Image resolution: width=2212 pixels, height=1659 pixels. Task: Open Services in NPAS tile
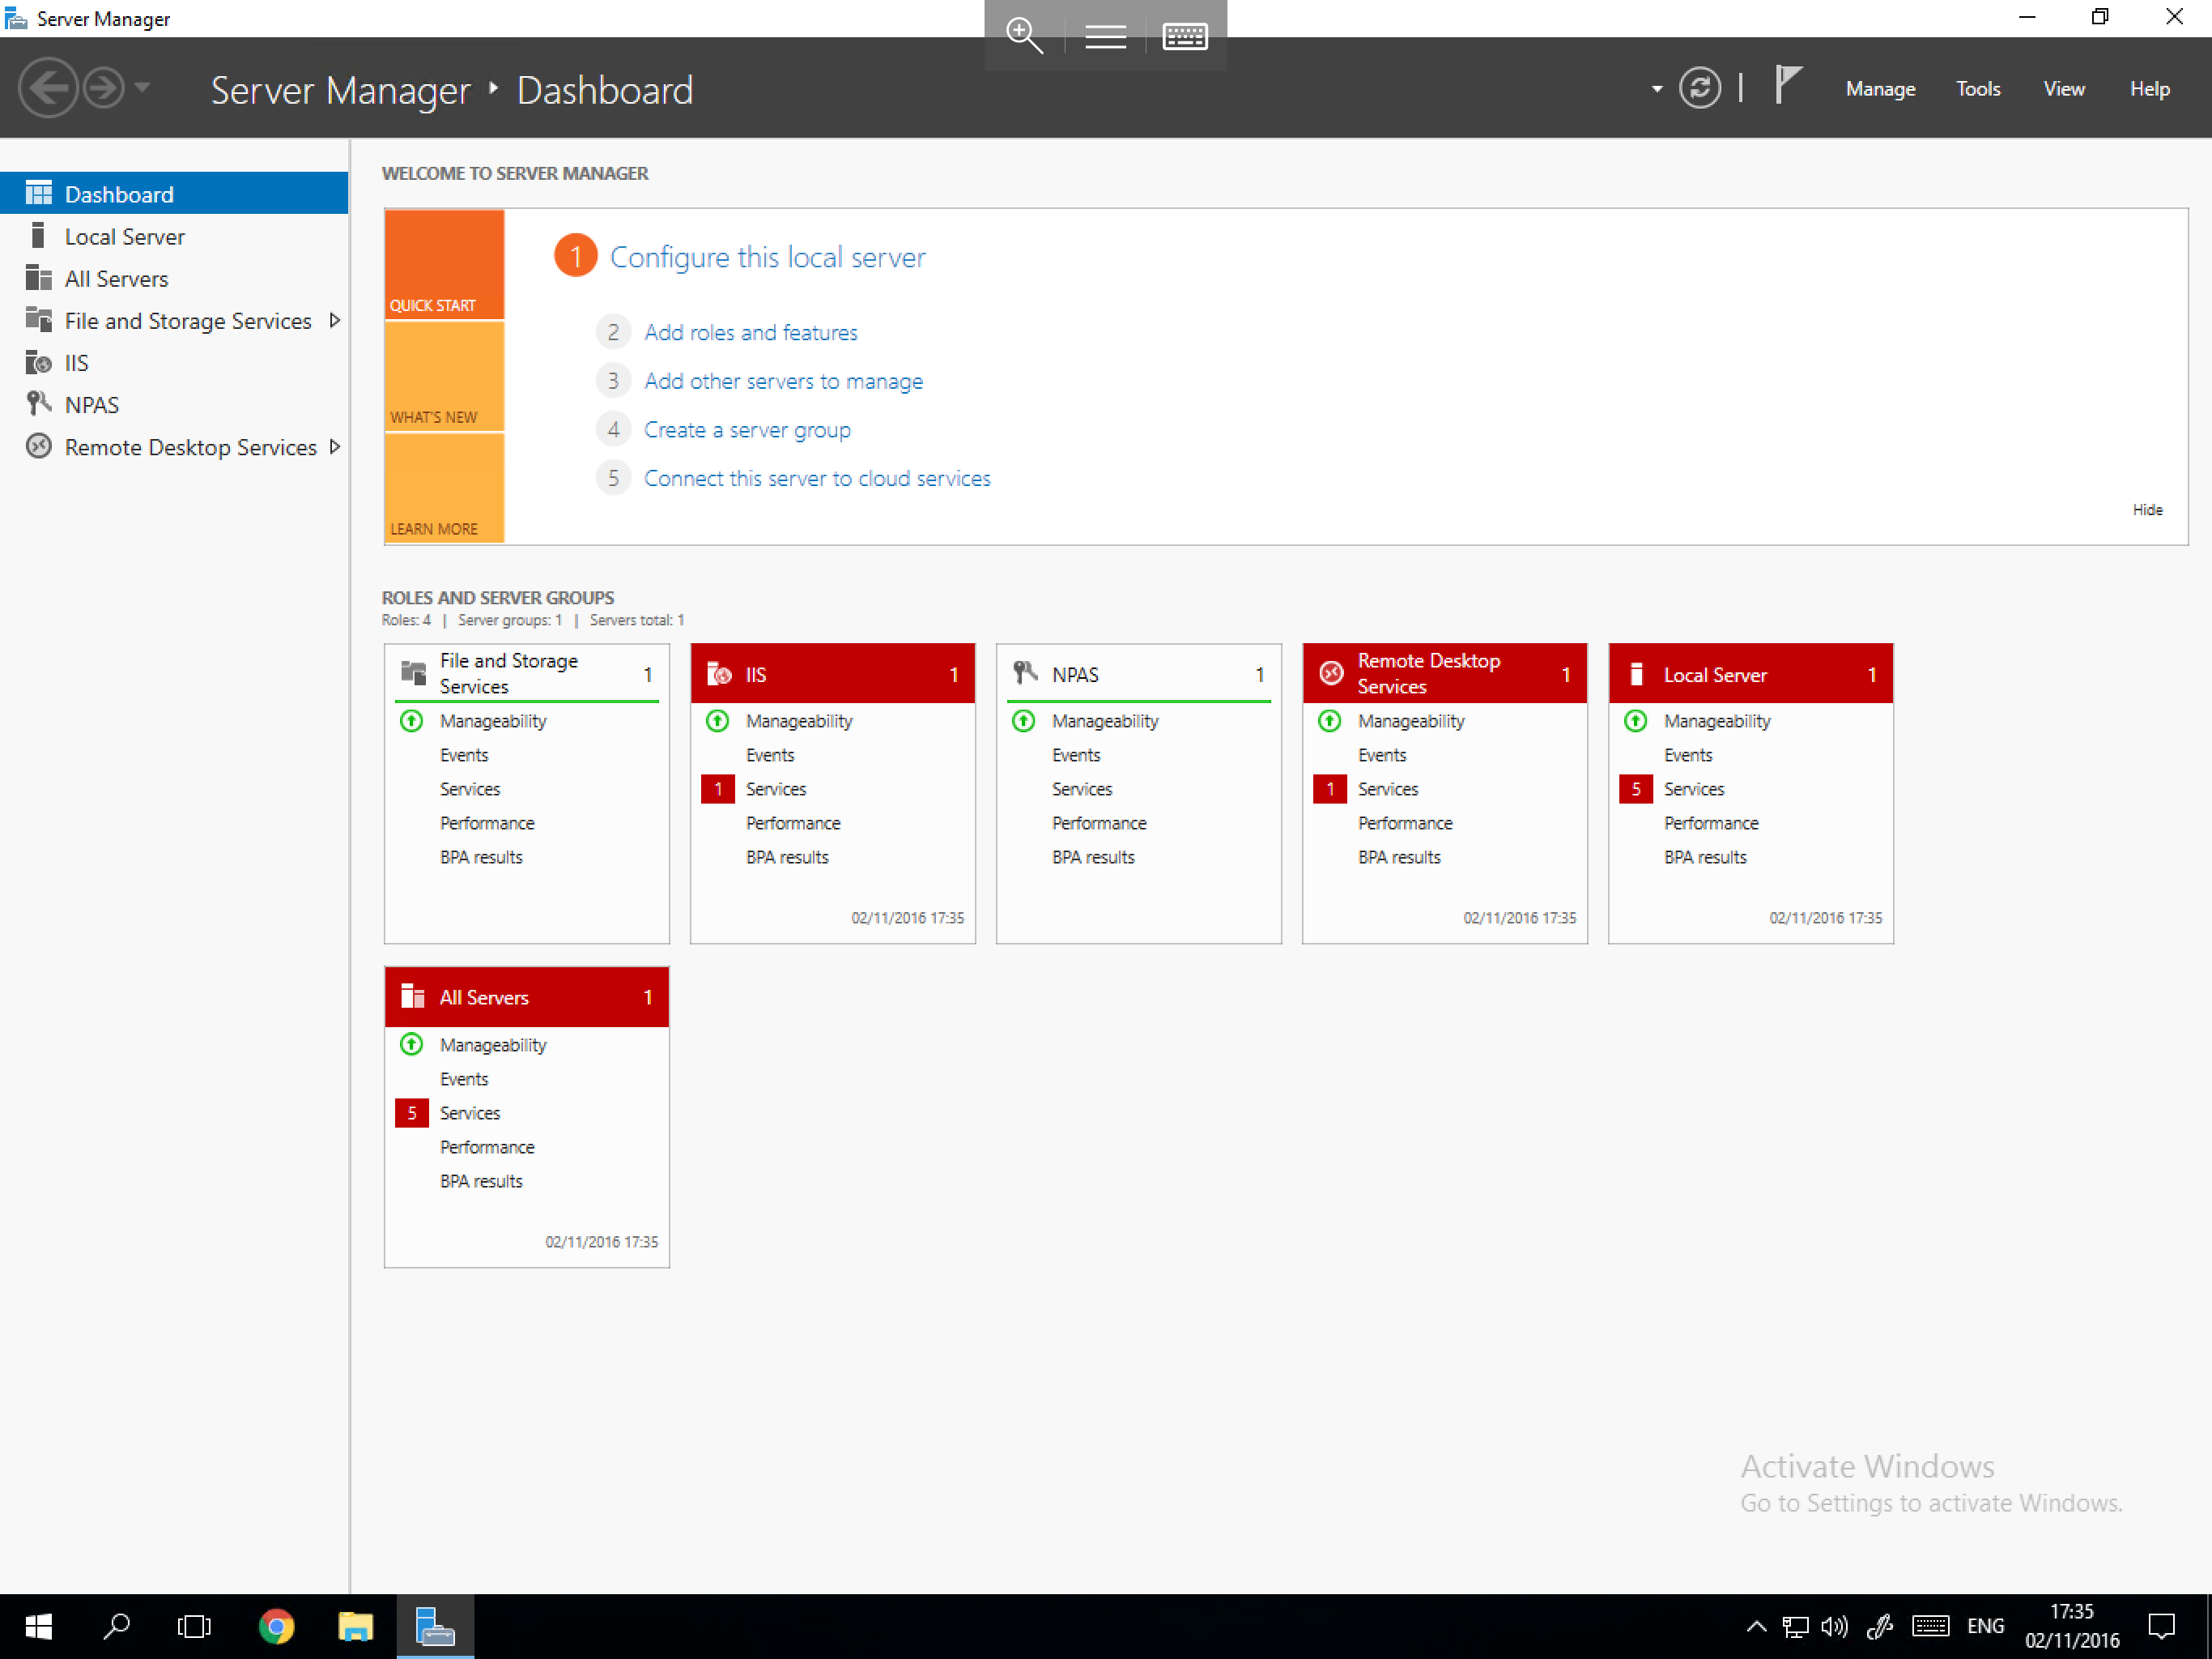1082,788
